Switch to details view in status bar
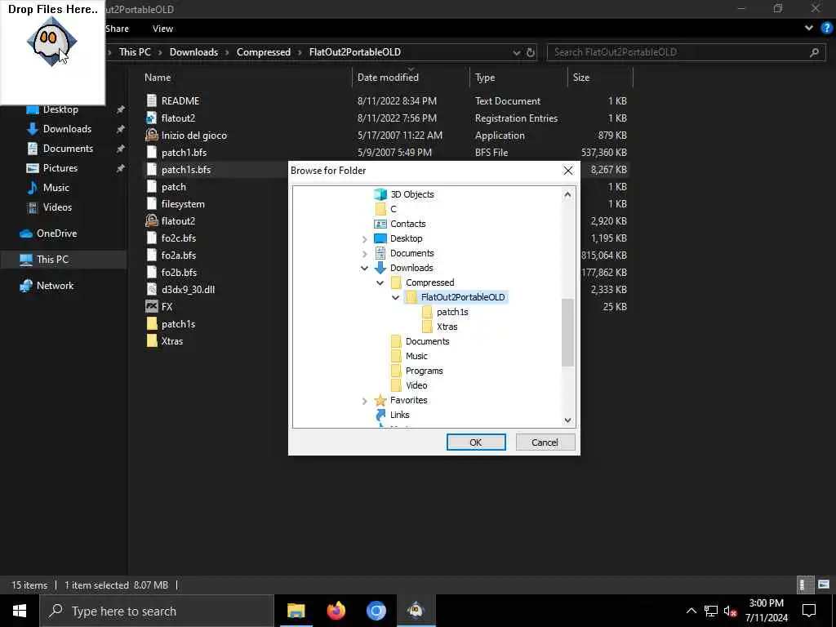The width and height of the screenshot is (836, 627). 803,585
